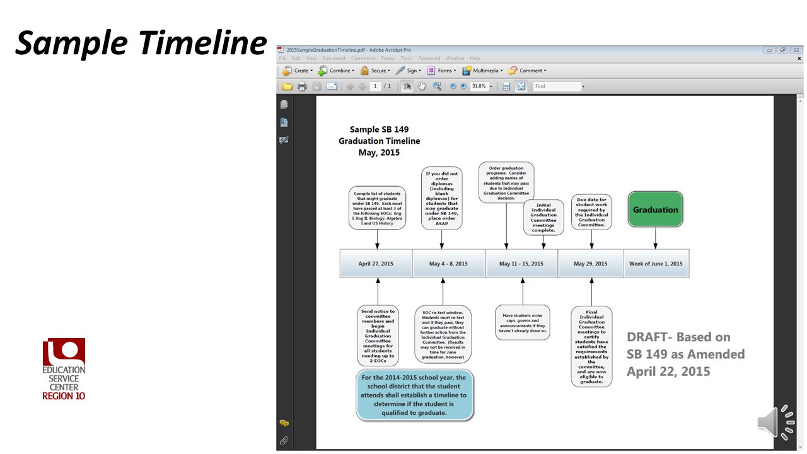The width and height of the screenshot is (807, 454).
Task: Open the View menu
Action: click(311, 58)
